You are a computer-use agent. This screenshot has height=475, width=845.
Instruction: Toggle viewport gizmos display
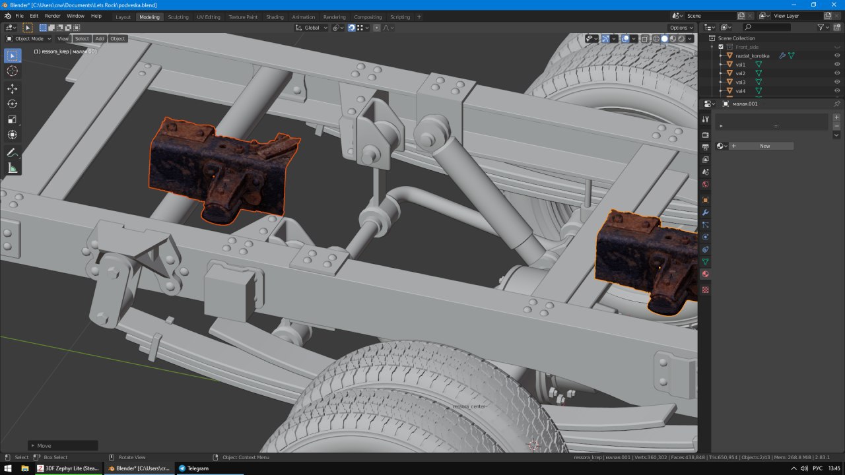point(605,38)
